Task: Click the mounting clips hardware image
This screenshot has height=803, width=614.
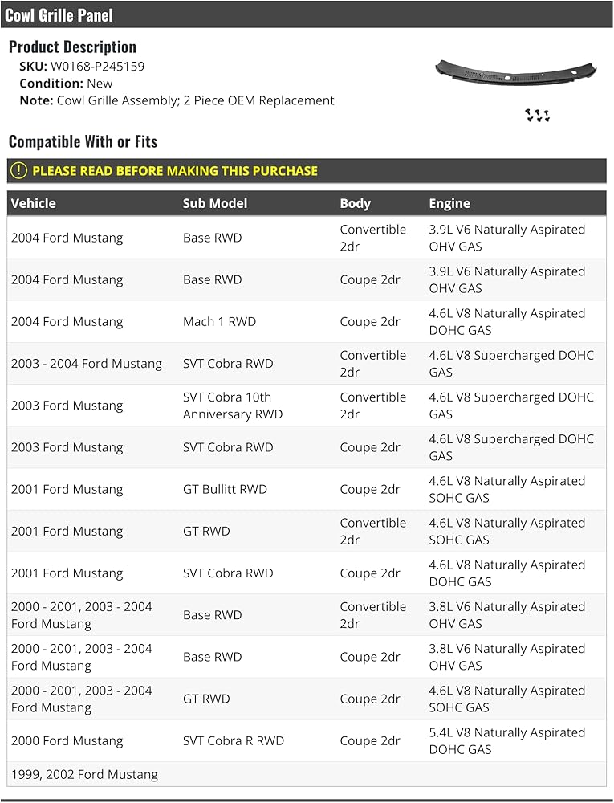Action: coord(537,115)
